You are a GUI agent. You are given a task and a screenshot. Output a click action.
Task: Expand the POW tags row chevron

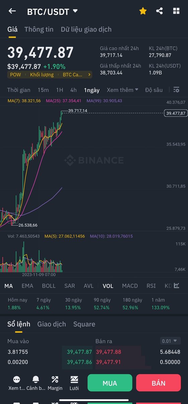(x=89, y=75)
